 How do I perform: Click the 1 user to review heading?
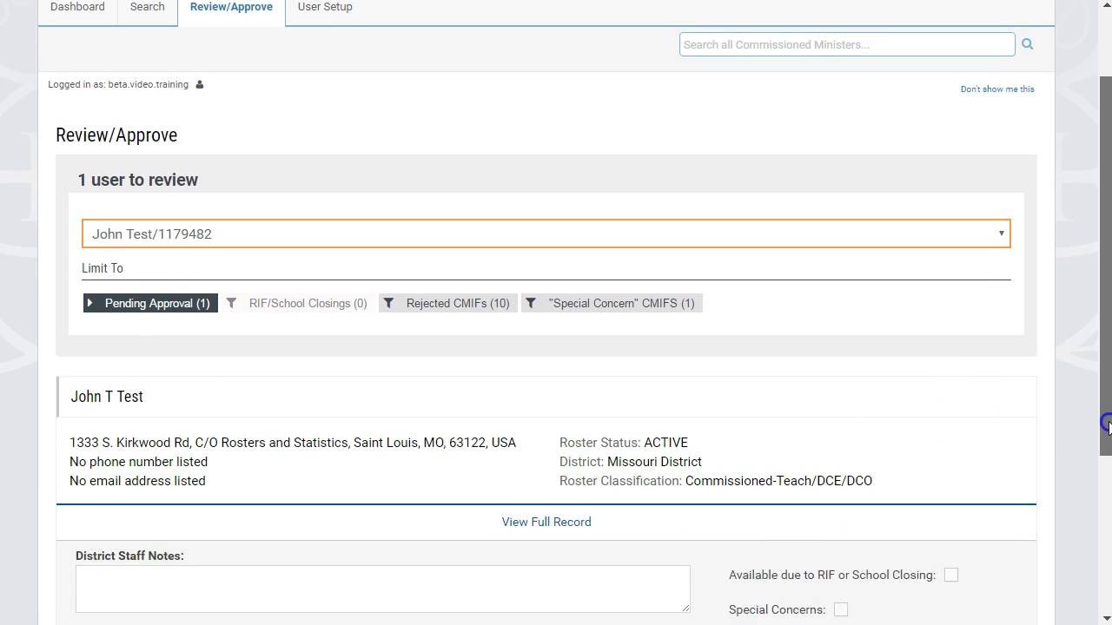point(138,180)
